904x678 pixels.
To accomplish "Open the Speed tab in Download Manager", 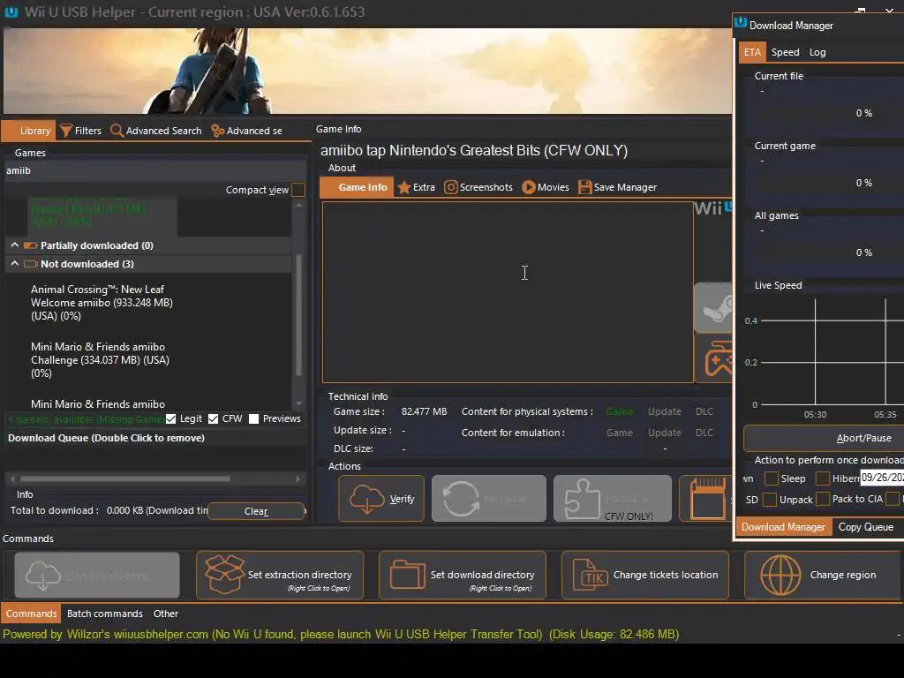I will [x=785, y=52].
